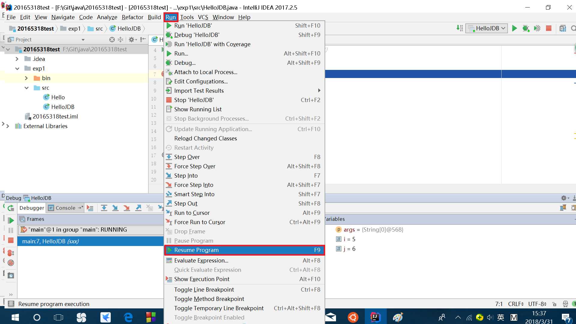Open the HelloJDB run configuration dropdown

tap(486, 28)
